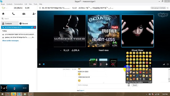This screenshot has width=170, height=96.
Task: Show contacts panel icon in call bar
Action: coord(40,64)
